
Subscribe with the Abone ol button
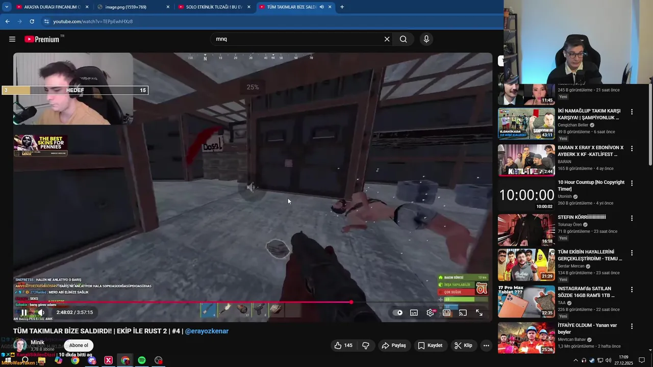[79, 345]
